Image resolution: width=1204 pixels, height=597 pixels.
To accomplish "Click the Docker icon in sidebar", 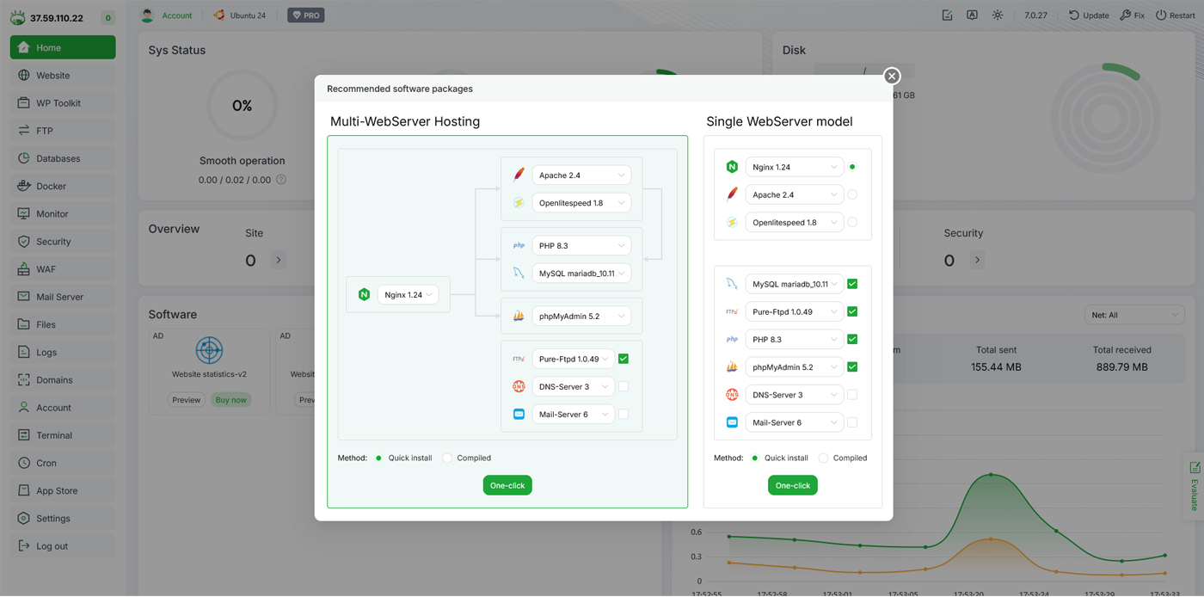I will [x=23, y=186].
